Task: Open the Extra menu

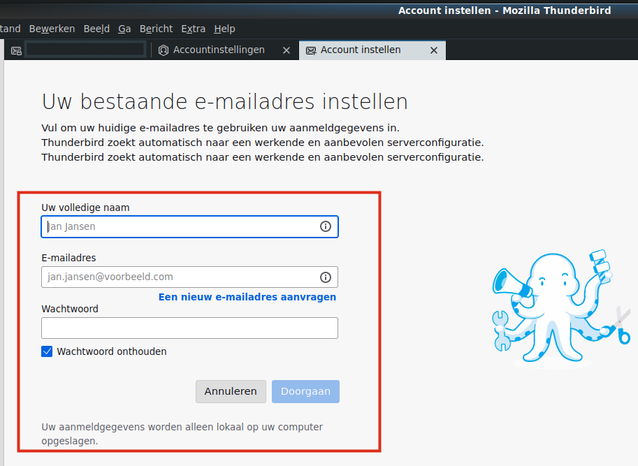Action: tap(194, 29)
